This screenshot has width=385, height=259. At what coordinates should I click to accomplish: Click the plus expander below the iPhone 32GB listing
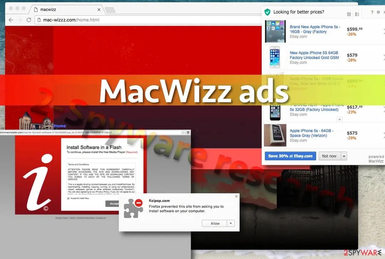(x=339, y=120)
